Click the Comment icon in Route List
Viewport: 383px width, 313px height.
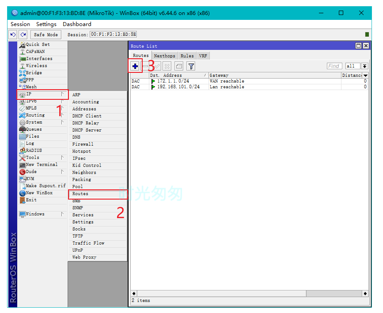click(x=179, y=66)
